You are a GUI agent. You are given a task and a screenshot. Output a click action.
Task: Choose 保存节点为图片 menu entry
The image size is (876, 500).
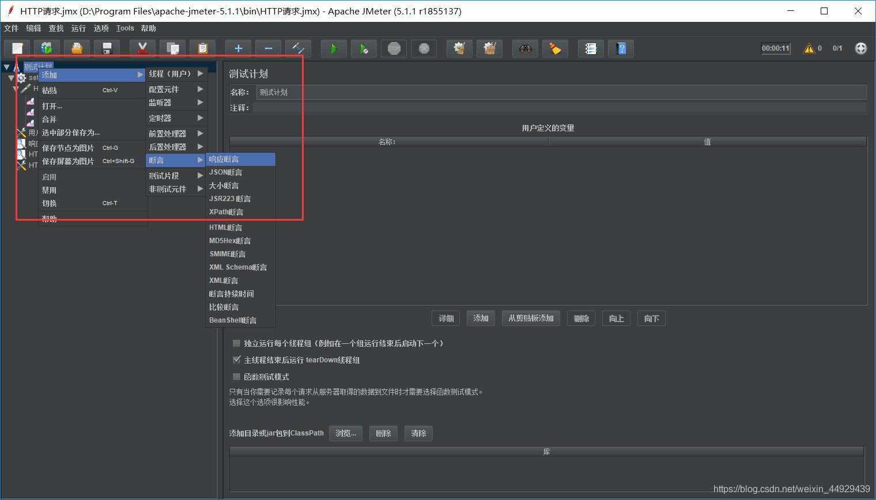coord(92,148)
